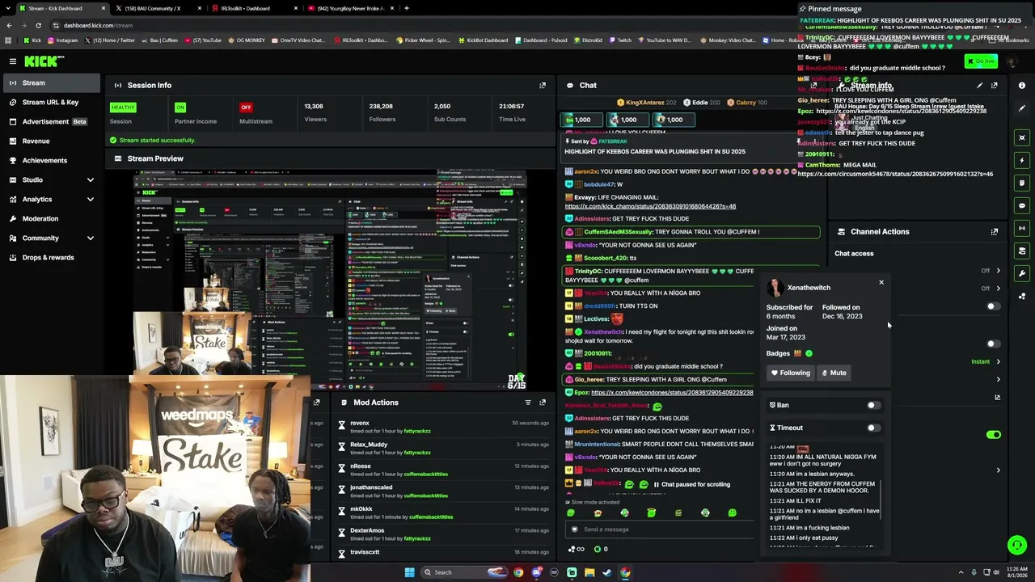Open Chrome from the taskbar
The width and height of the screenshot is (1035, 582).
point(518,572)
